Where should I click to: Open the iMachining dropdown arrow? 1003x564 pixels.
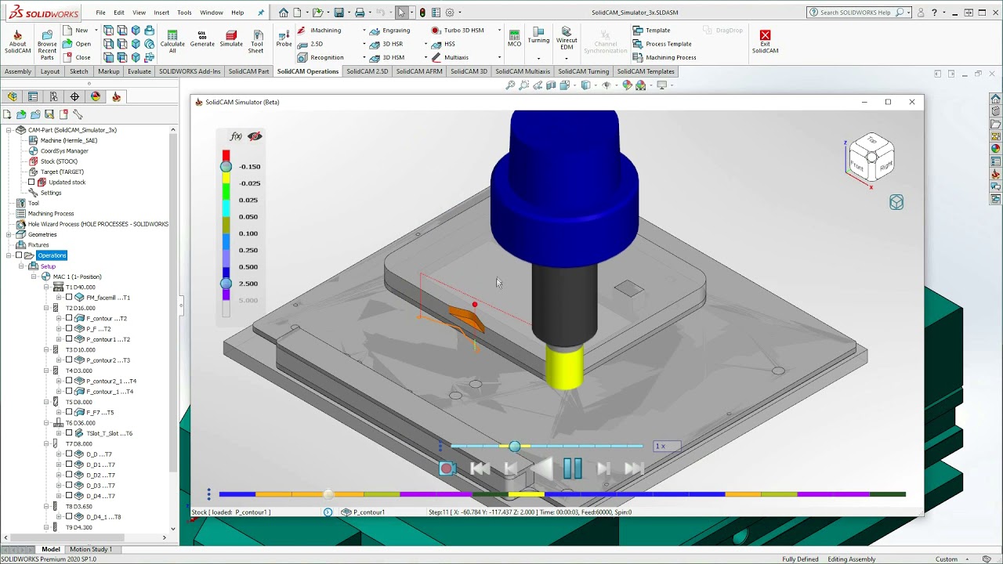coord(364,31)
